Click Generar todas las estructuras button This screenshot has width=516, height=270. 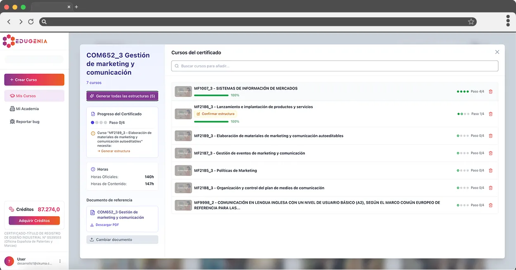122,96
